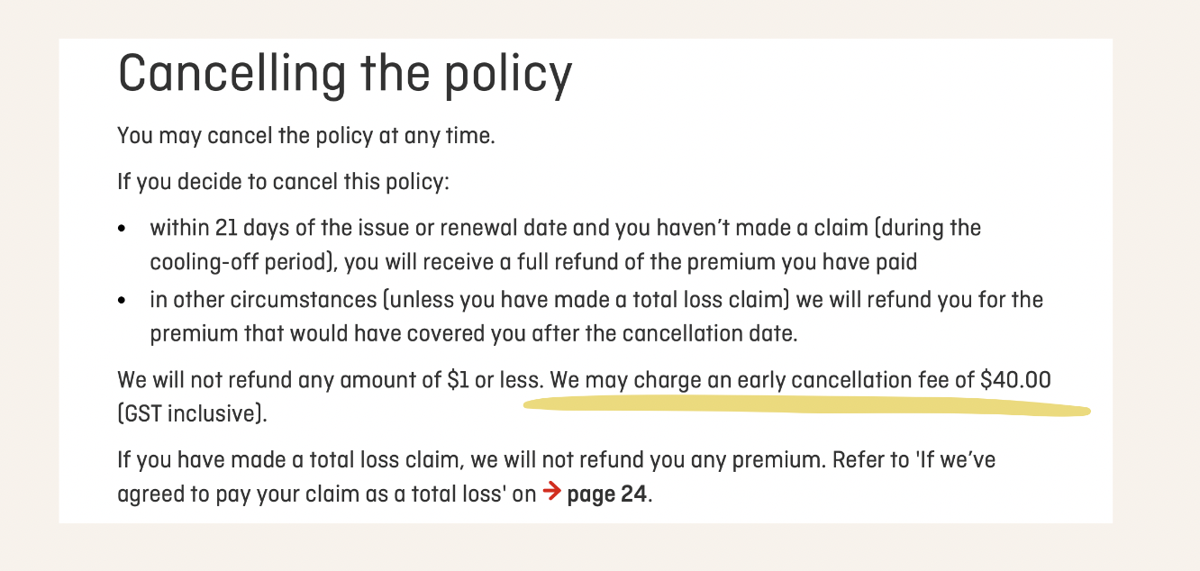The width and height of the screenshot is (1200, 571).
Task: Click the "$40.00" fee amount
Action: click(1015, 380)
